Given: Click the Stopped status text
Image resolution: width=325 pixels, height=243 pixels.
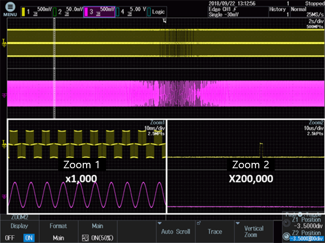Looking at the screenshot, I should (315, 3).
